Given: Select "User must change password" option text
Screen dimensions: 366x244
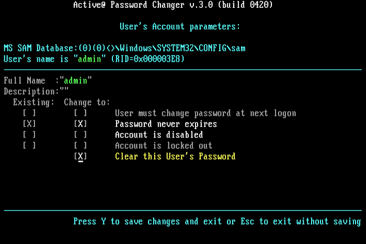Looking at the screenshot, I should pos(205,113).
